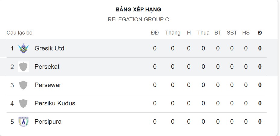
Task: Click the Persewar placeholder shield icon
Action: [x=23, y=85]
